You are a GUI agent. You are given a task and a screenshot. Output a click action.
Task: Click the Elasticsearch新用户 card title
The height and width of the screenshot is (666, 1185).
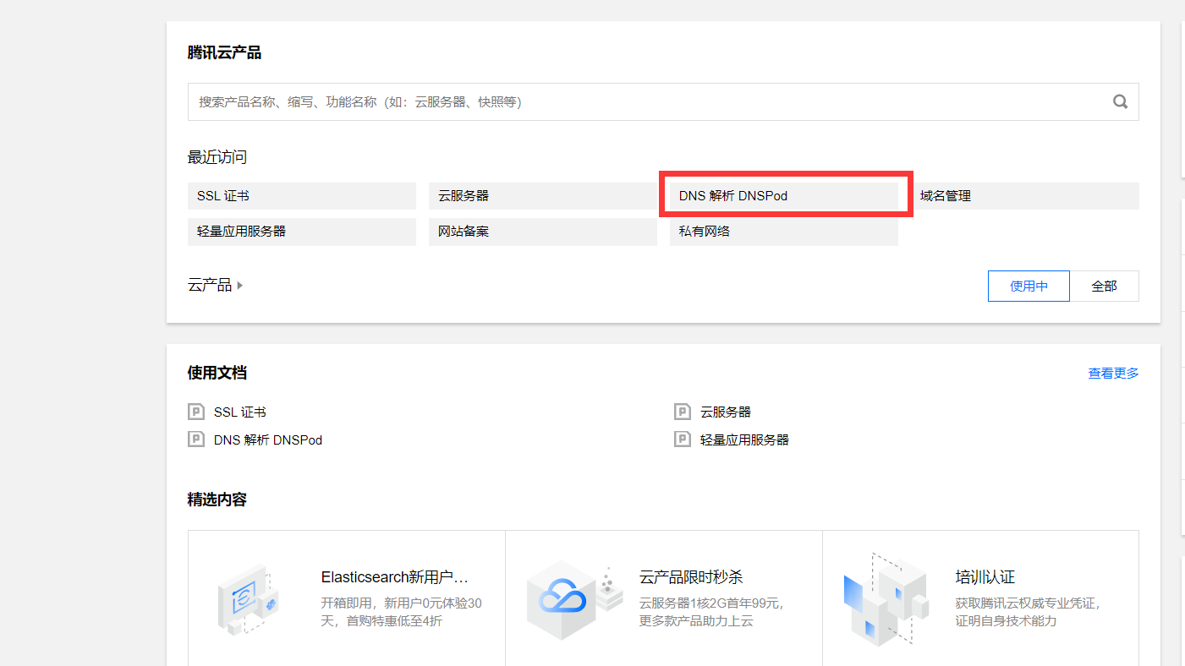coord(394,577)
